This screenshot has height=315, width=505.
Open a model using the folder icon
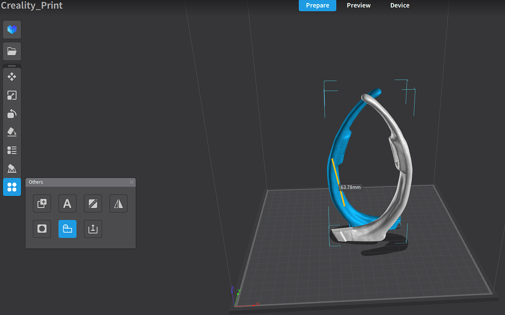click(x=12, y=51)
